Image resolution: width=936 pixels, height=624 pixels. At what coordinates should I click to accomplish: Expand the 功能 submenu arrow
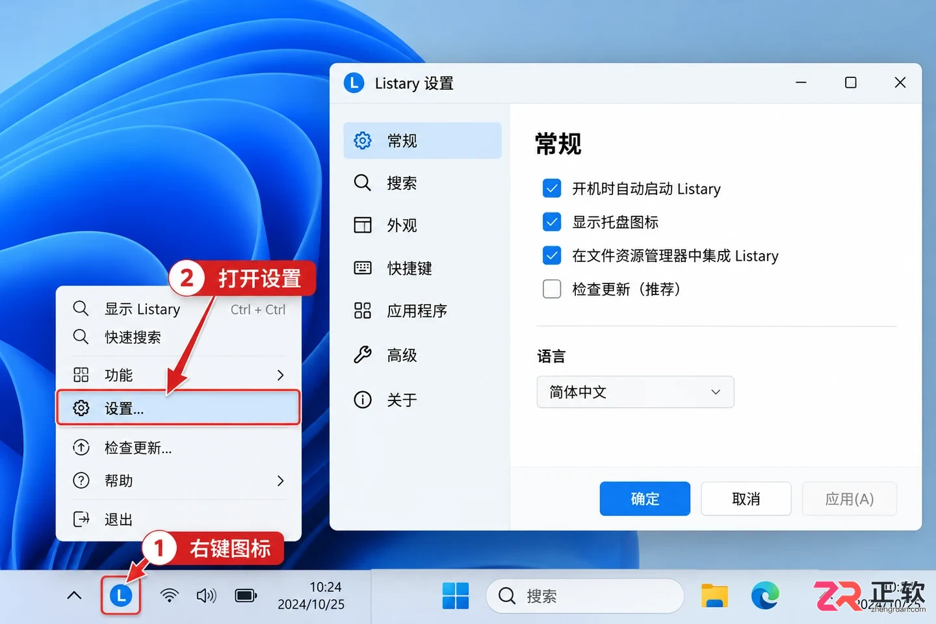[x=281, y=375]
